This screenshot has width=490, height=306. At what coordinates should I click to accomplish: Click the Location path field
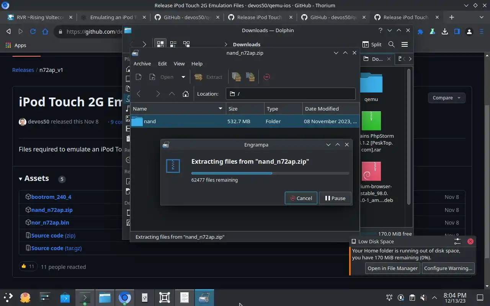(x=291, y=94)
